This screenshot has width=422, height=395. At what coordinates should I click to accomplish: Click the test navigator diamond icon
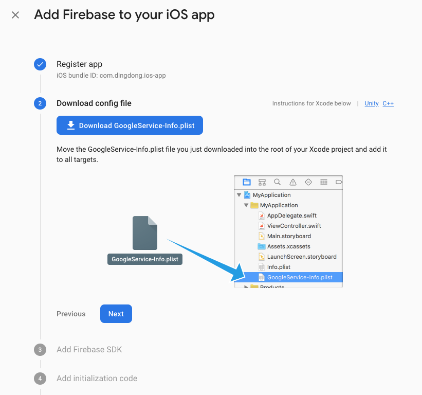click(308, 182)
